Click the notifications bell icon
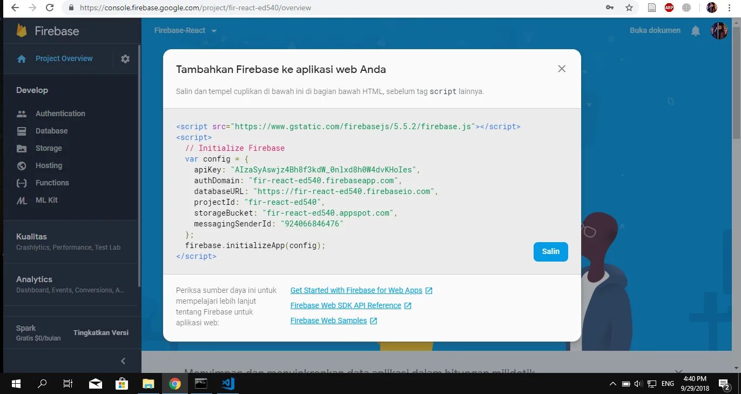741x394 pixels. tap(696, 31)
